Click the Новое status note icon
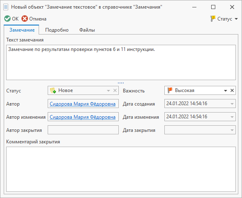 [x=53, y=90]
